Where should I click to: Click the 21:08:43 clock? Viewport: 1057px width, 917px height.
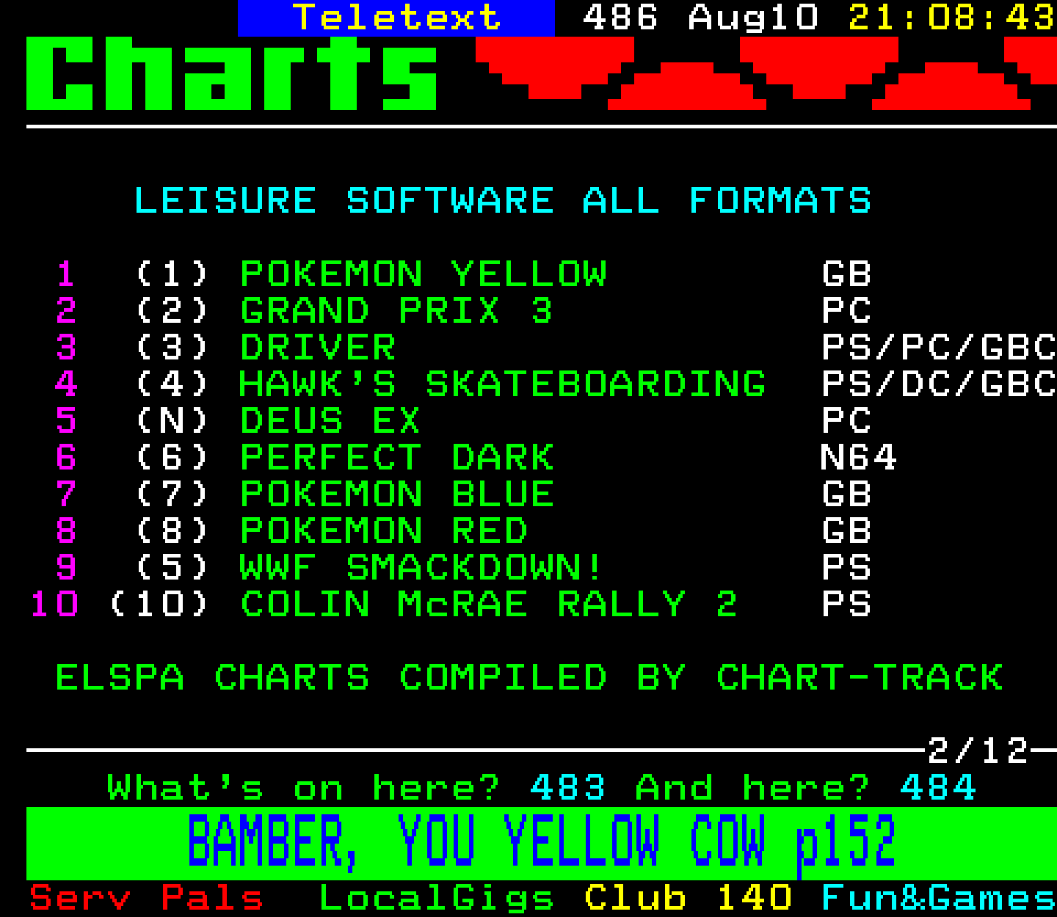click(952, 18)
